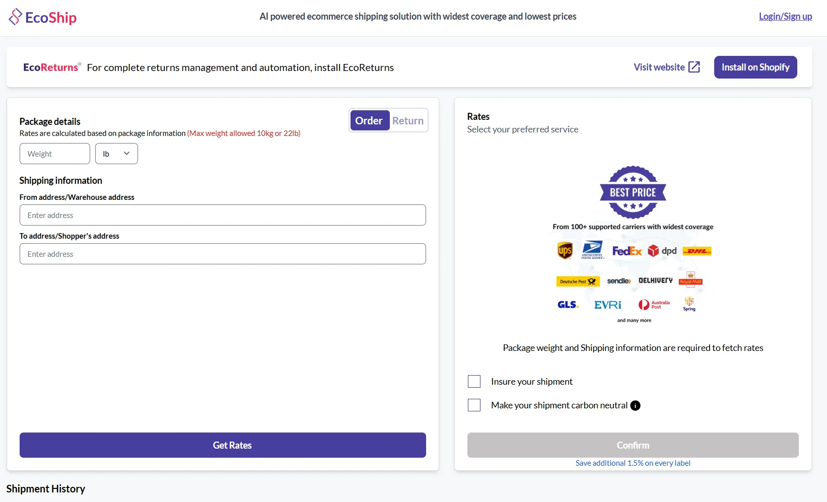The image size is (827, 502).
Task: Click the carbon neutral info icon
Action: 636,405
